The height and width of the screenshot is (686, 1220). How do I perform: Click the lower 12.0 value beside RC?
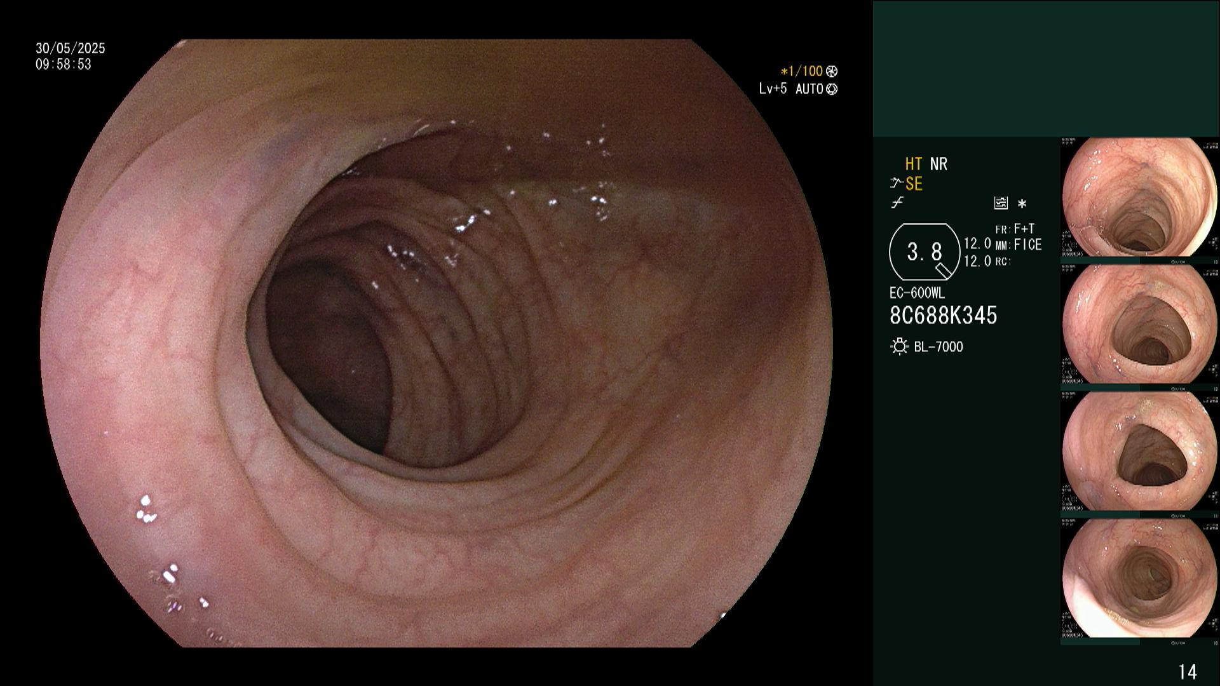coord(977,261)
